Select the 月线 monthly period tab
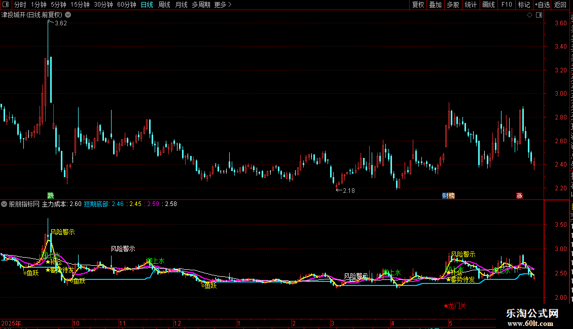 [181, 5]
